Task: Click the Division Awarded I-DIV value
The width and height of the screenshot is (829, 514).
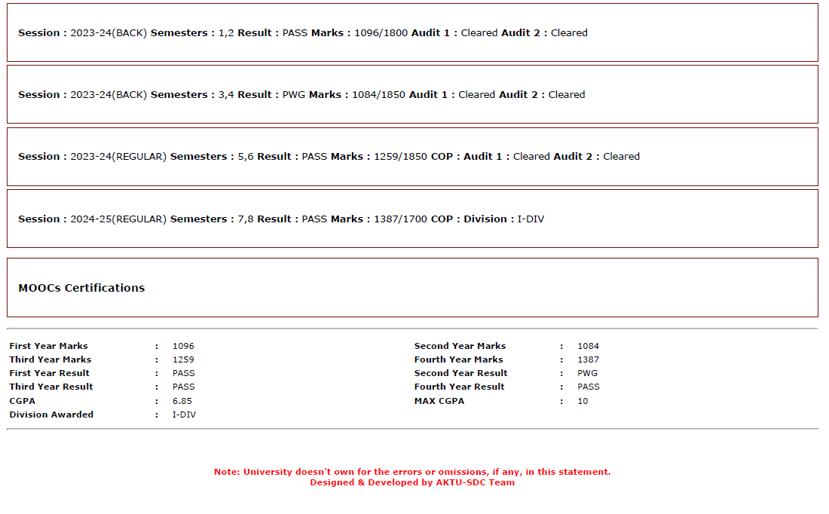Action: click(x=184, y=415)
